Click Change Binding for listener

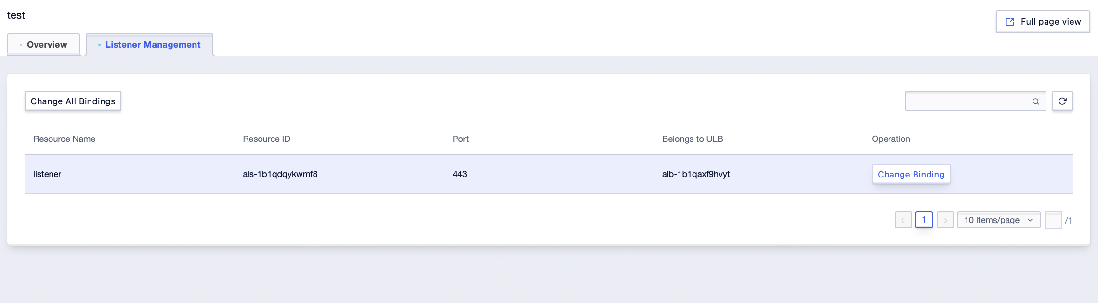(x=911, y=174)
